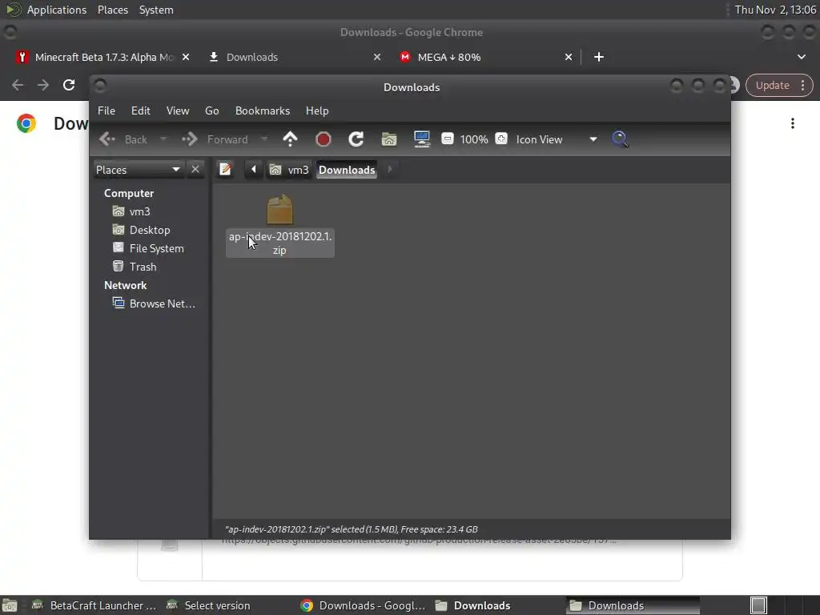Click Chrome's back navigation arrow
Viewport: 820px width, 615px height.
pos(18,85)
